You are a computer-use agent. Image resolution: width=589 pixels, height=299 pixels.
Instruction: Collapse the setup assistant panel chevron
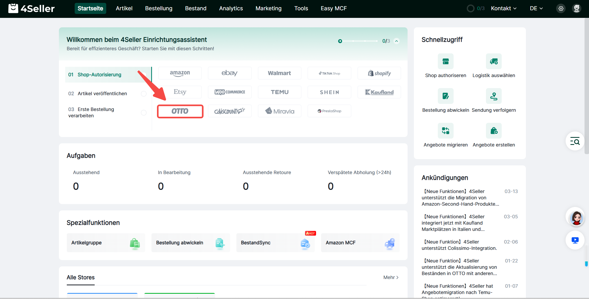(397, 41)
